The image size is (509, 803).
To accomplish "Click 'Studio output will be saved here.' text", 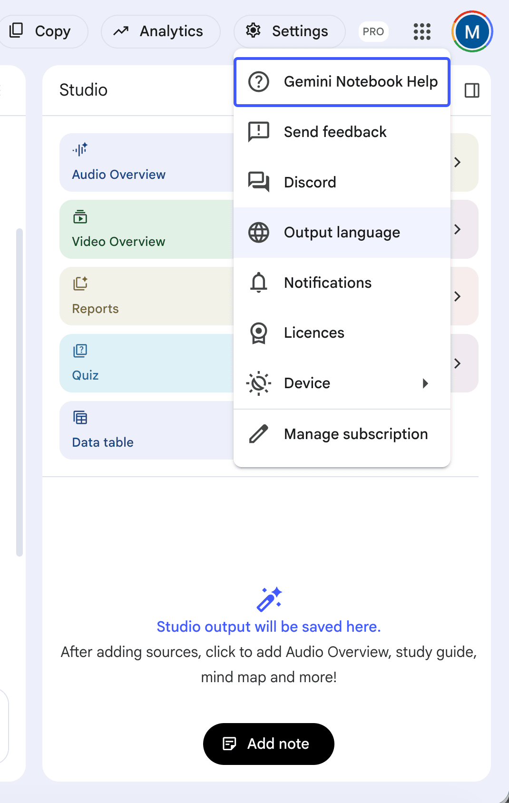I will point(269,627).
